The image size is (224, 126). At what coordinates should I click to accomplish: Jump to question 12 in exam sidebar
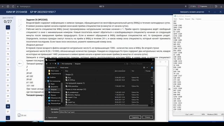(8, 33)
